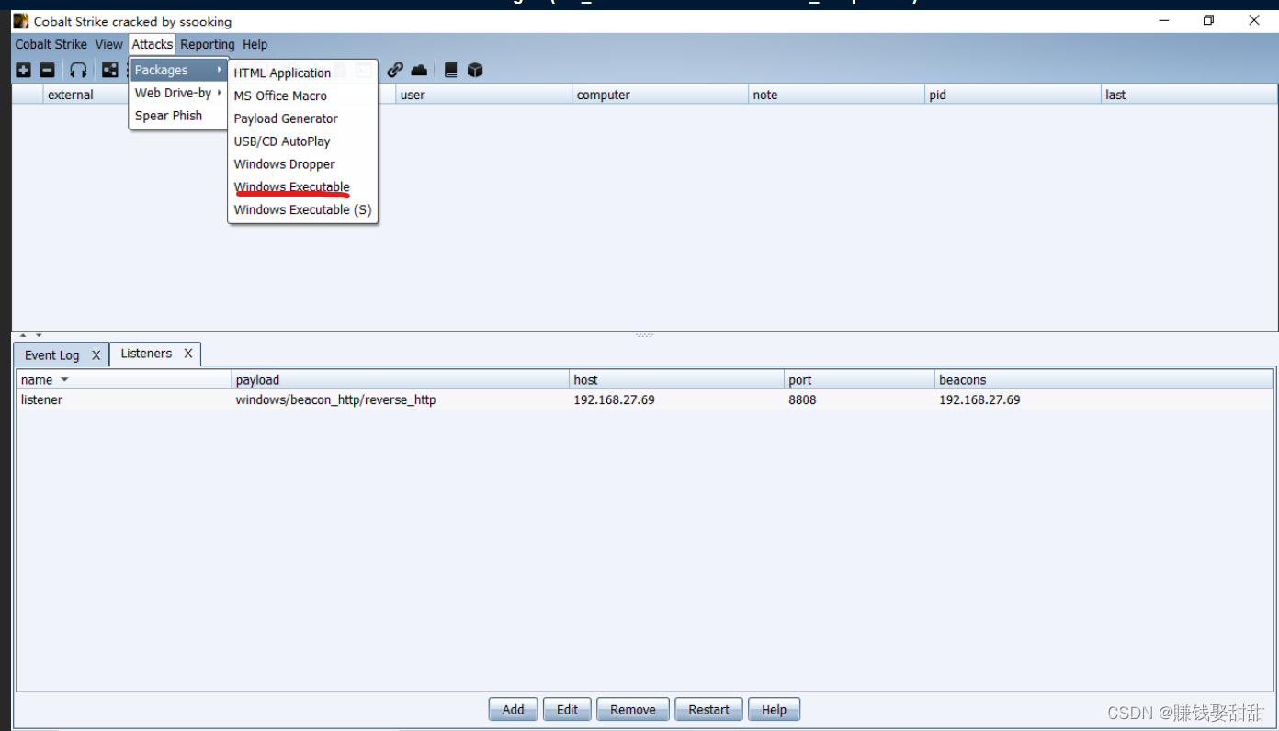Click the Help button below listeners
The width and height of the screenshot is (1279, 731).
point(774,710)
